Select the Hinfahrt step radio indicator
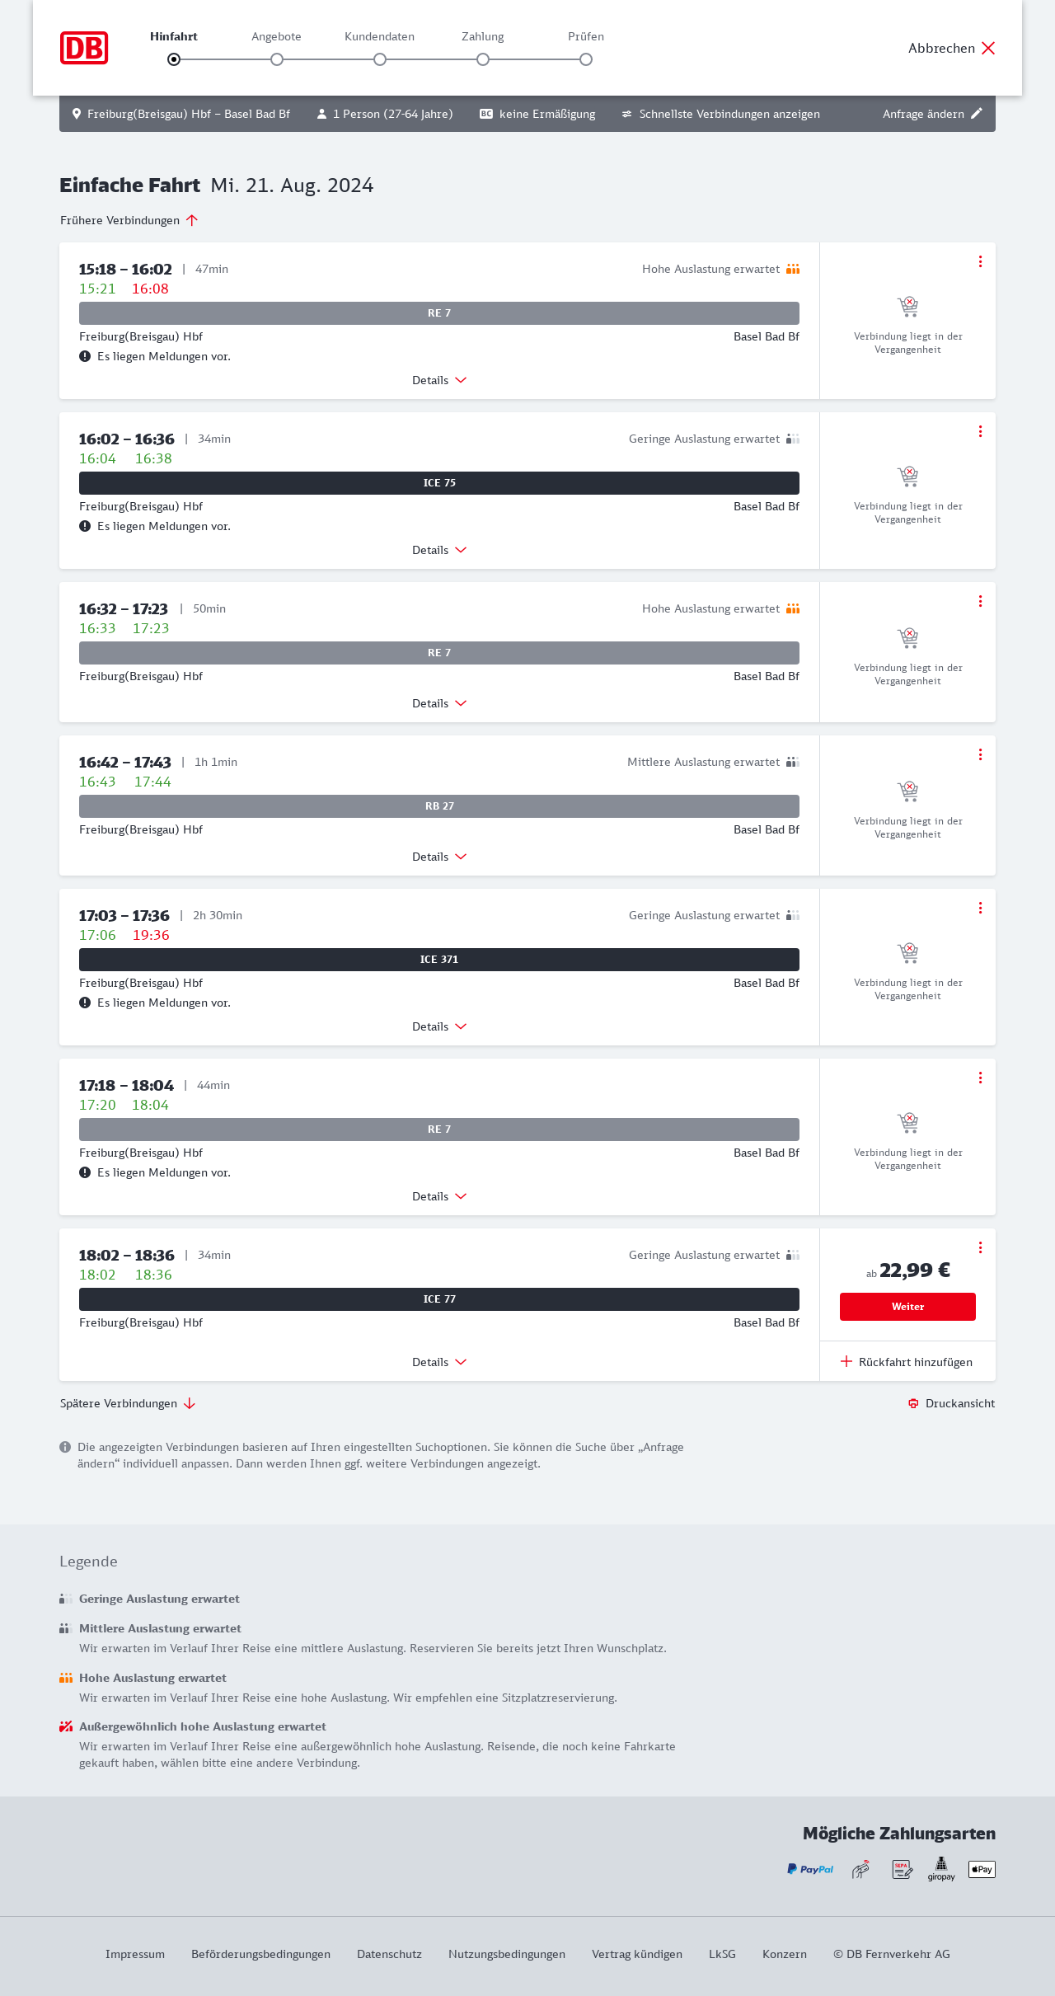The height and width of the screenshot is (1996, 1055). point(174,59)
